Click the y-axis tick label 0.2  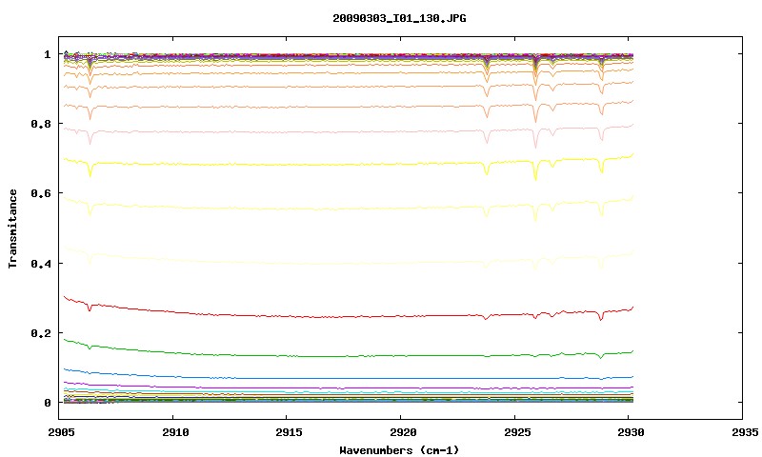coord(40,333)
